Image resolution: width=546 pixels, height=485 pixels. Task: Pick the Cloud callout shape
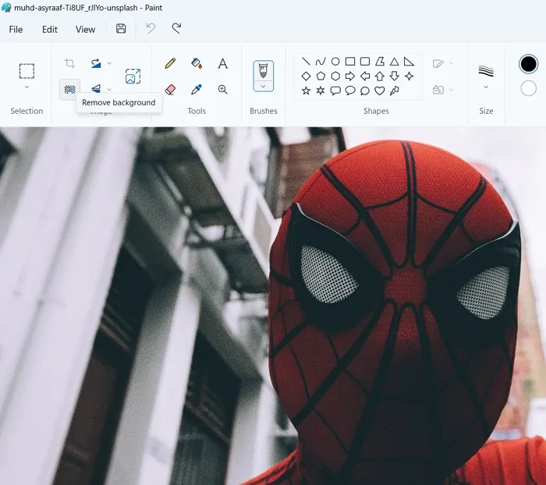click(364, 91)
